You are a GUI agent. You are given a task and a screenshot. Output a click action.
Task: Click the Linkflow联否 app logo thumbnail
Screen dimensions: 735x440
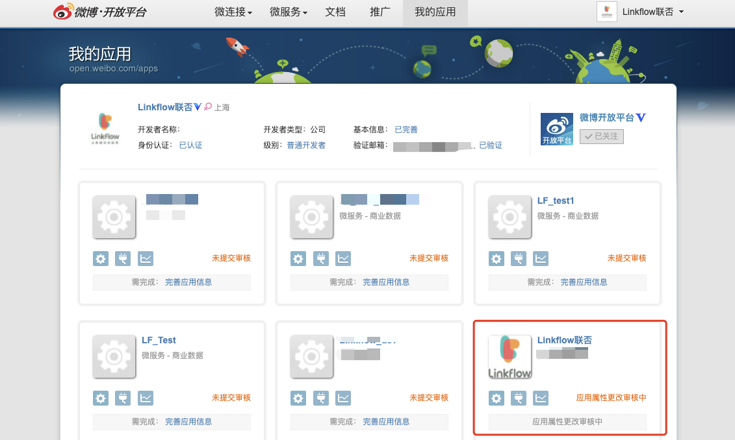pyautogui.click(x=509, y=356)
